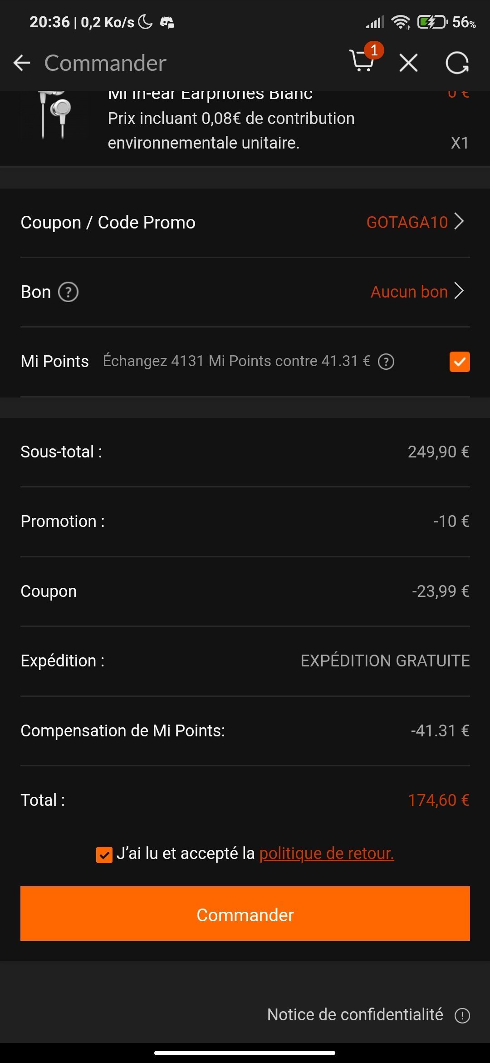Tap the X close icon in header
The width and height of the screenshot is (490, 1063).
click(x=408, y=63)
